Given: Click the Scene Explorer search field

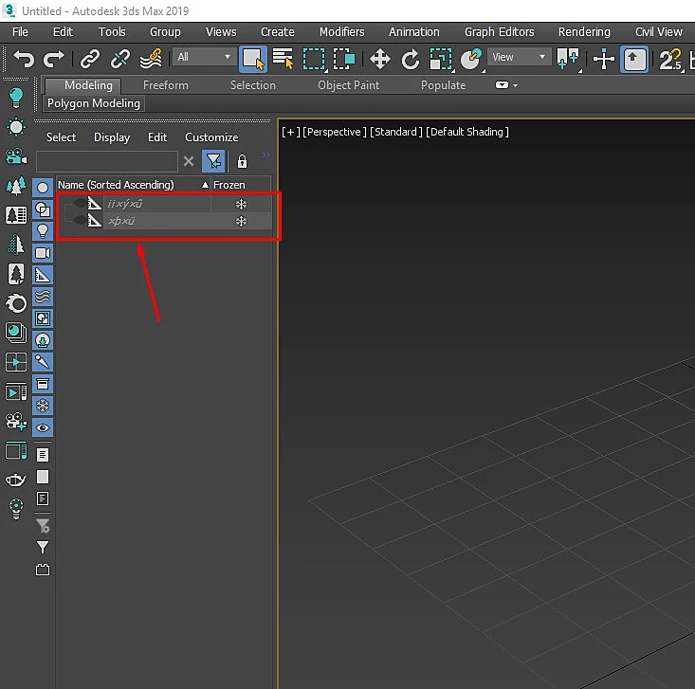Looking at the screenshot, I should coord(107,161).
